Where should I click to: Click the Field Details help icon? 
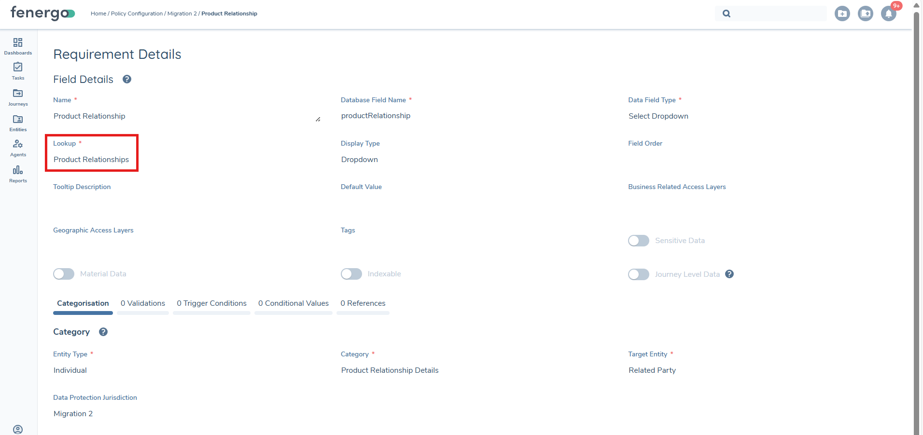[126, 79]
